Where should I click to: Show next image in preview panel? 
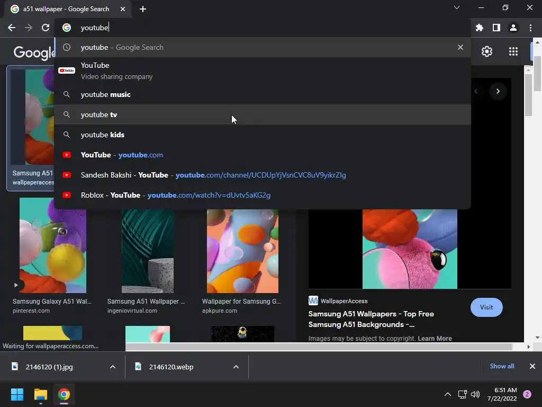coord(498,91)
